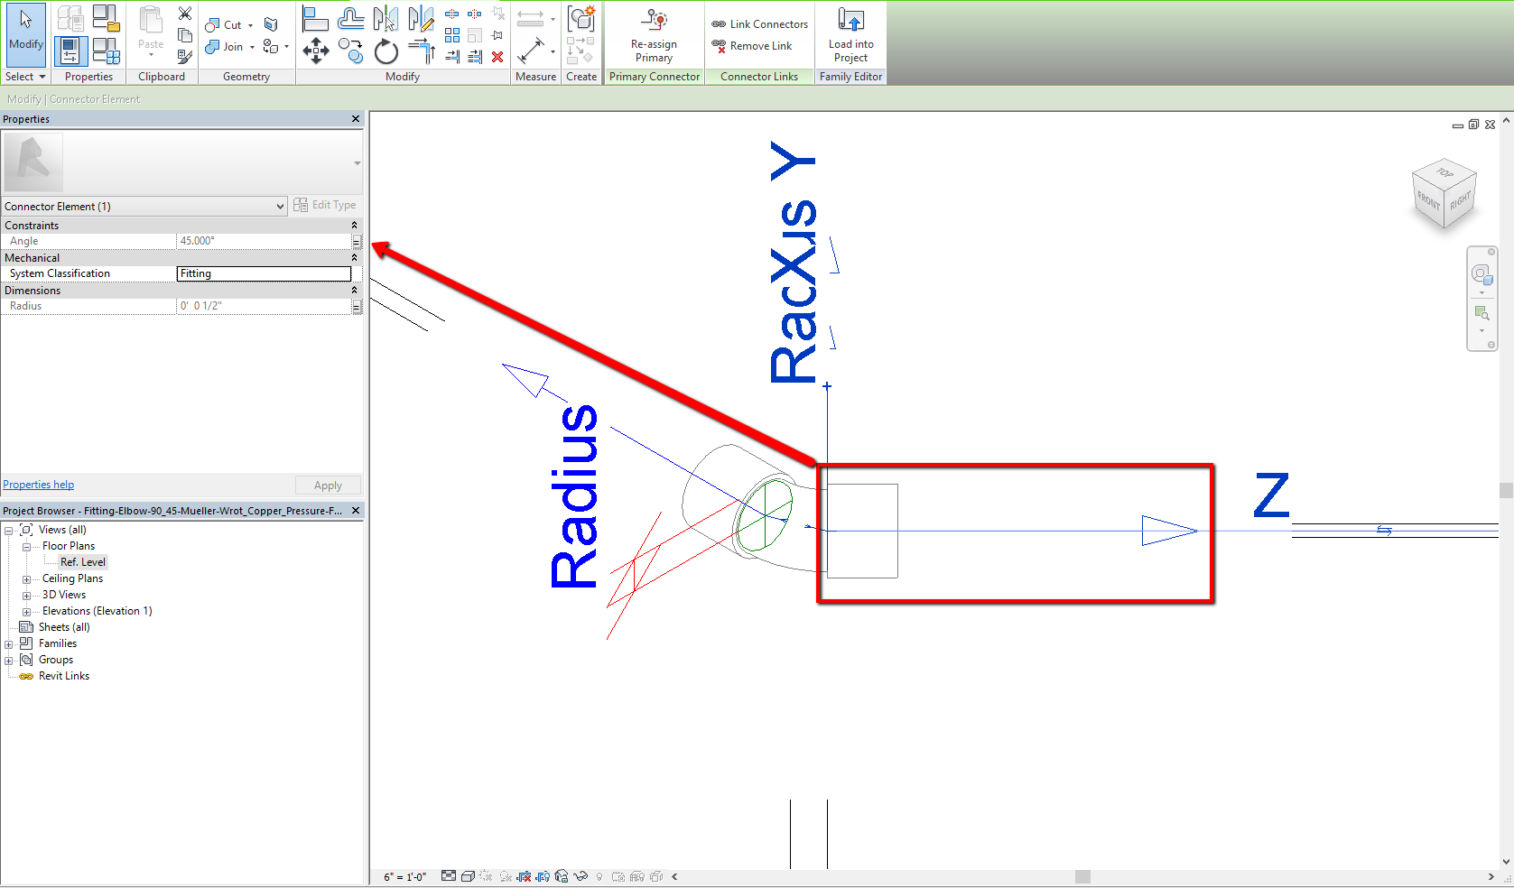Click the Rotate tool icon

(x=385, y=51)
